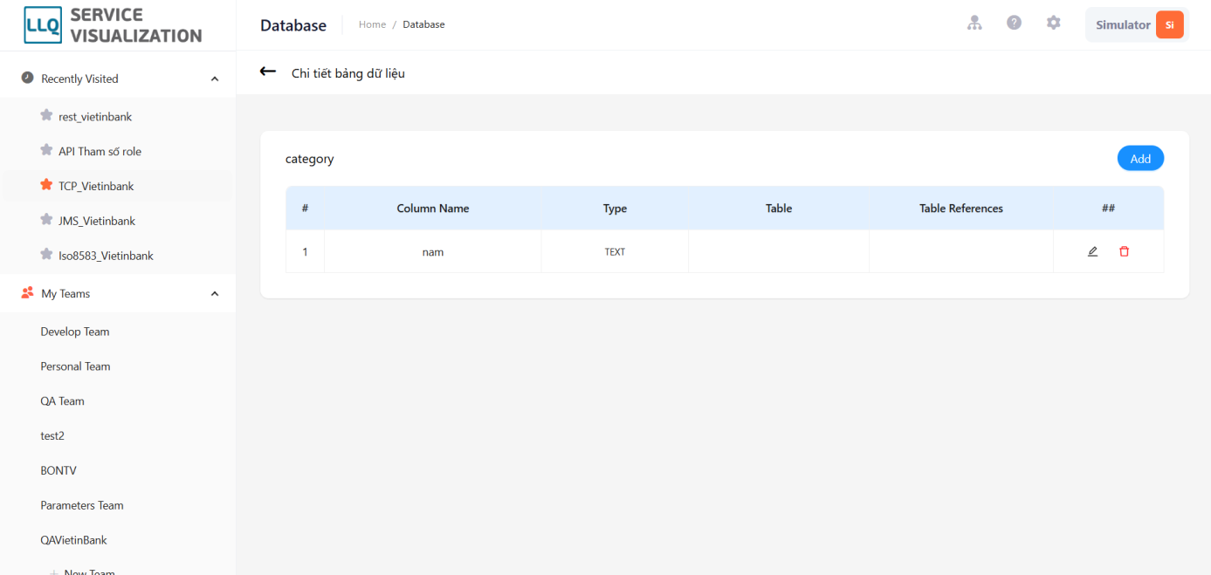
Task: Click the star beside API Tham số role
Action: 46,150
